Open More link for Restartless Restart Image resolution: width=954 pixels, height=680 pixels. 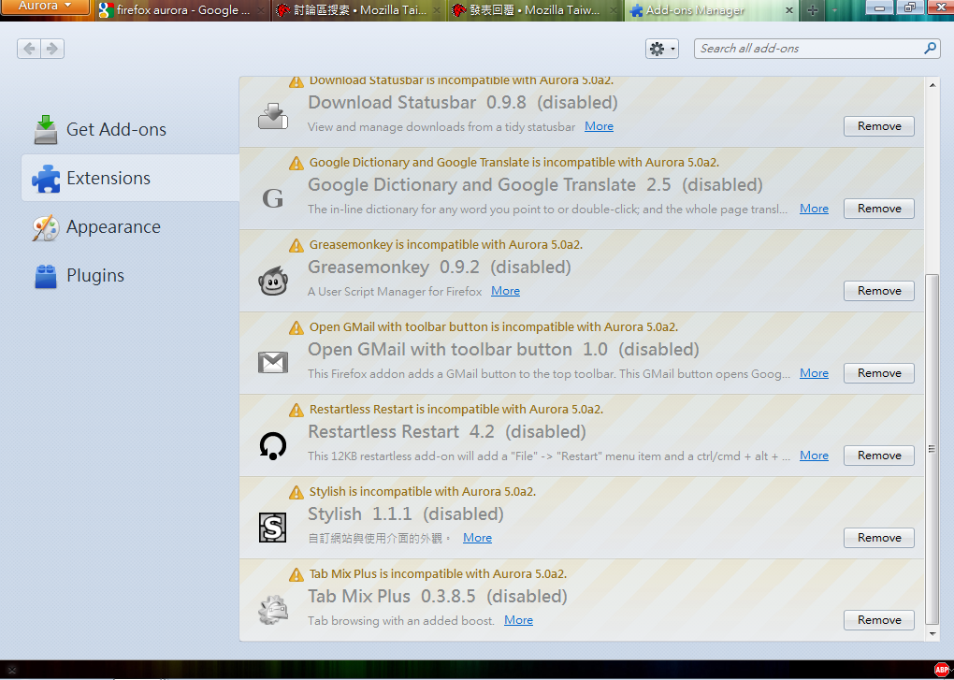[814, 456]
